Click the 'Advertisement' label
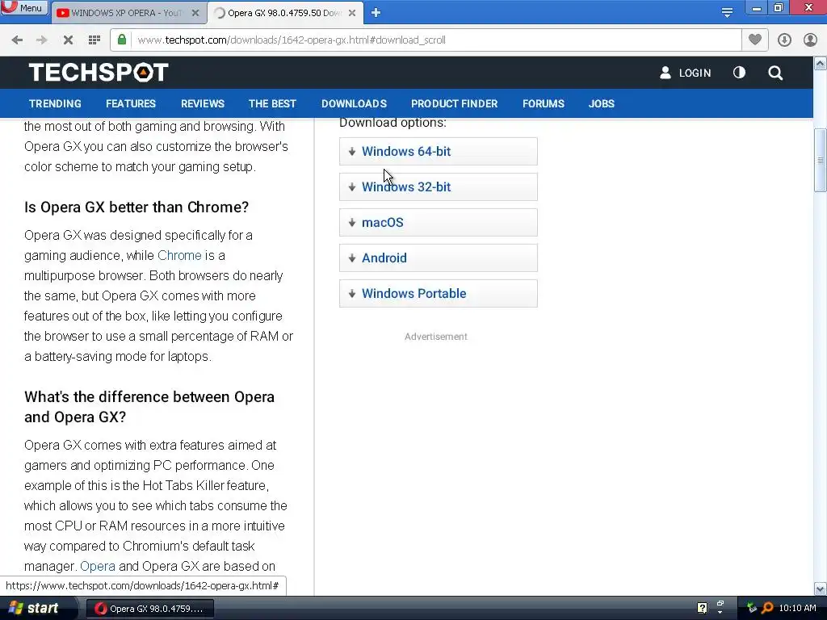The image size is (827, 620). coord(435,337)
